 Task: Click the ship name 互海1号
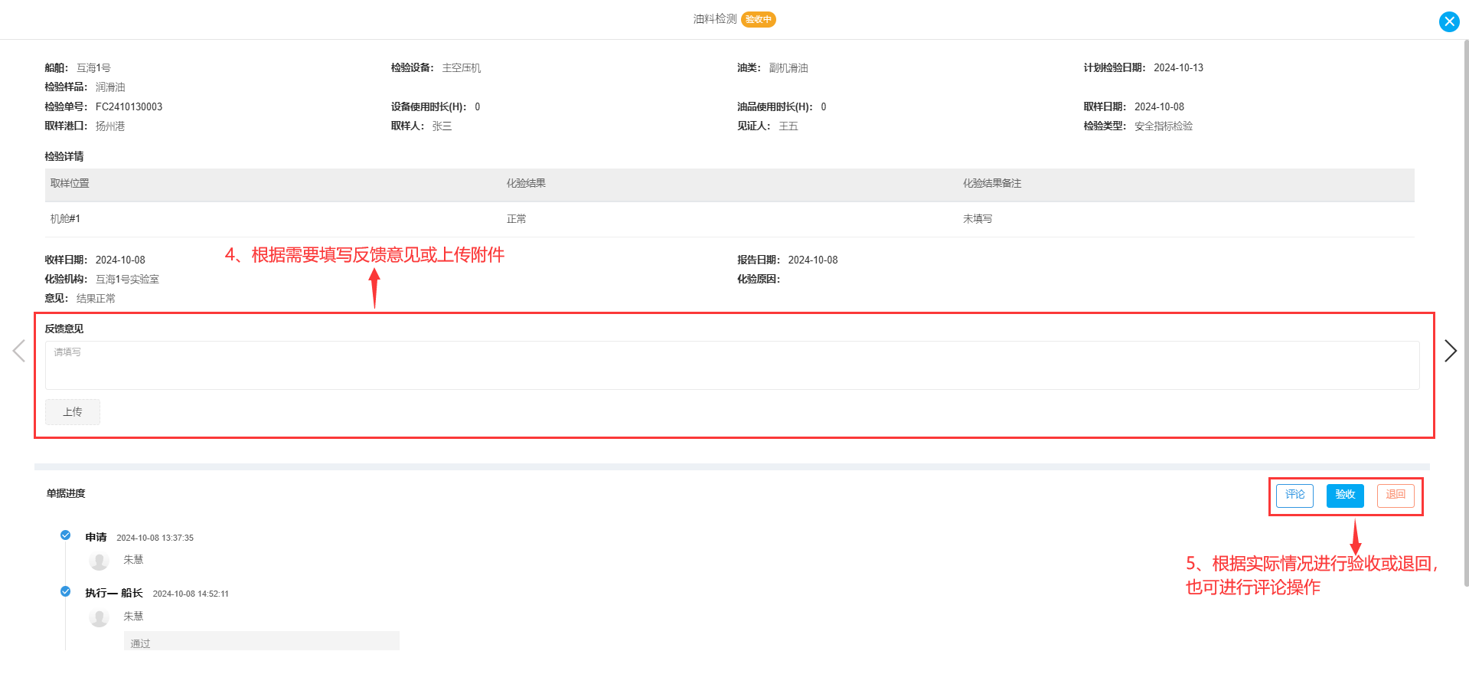[93, 68]
